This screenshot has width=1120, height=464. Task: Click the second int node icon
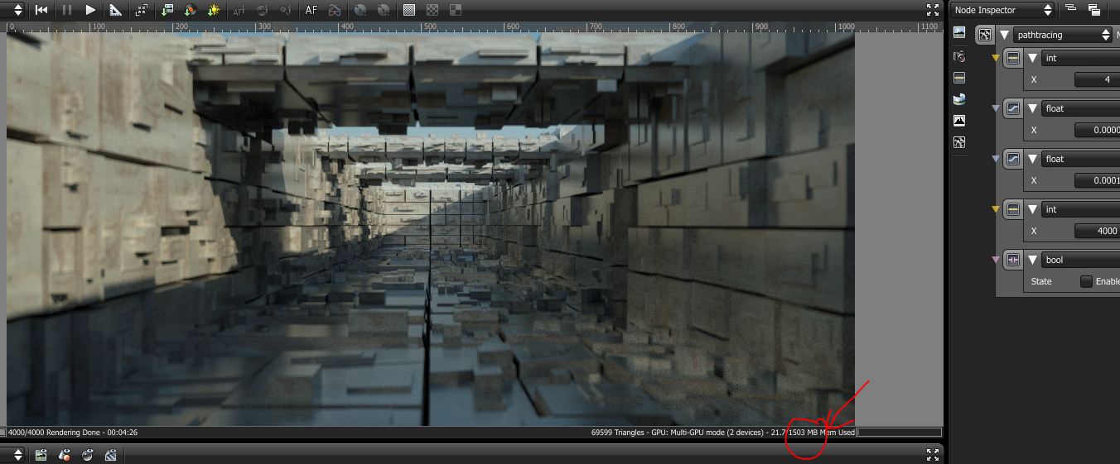[x=1012, y=209]
